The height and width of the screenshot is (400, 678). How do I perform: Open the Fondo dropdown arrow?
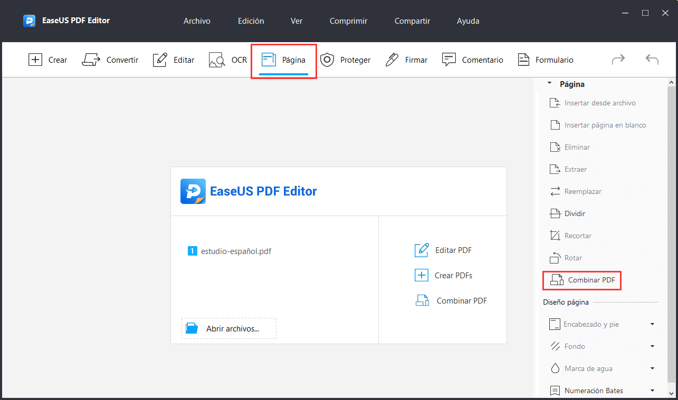tap(652, 346)
